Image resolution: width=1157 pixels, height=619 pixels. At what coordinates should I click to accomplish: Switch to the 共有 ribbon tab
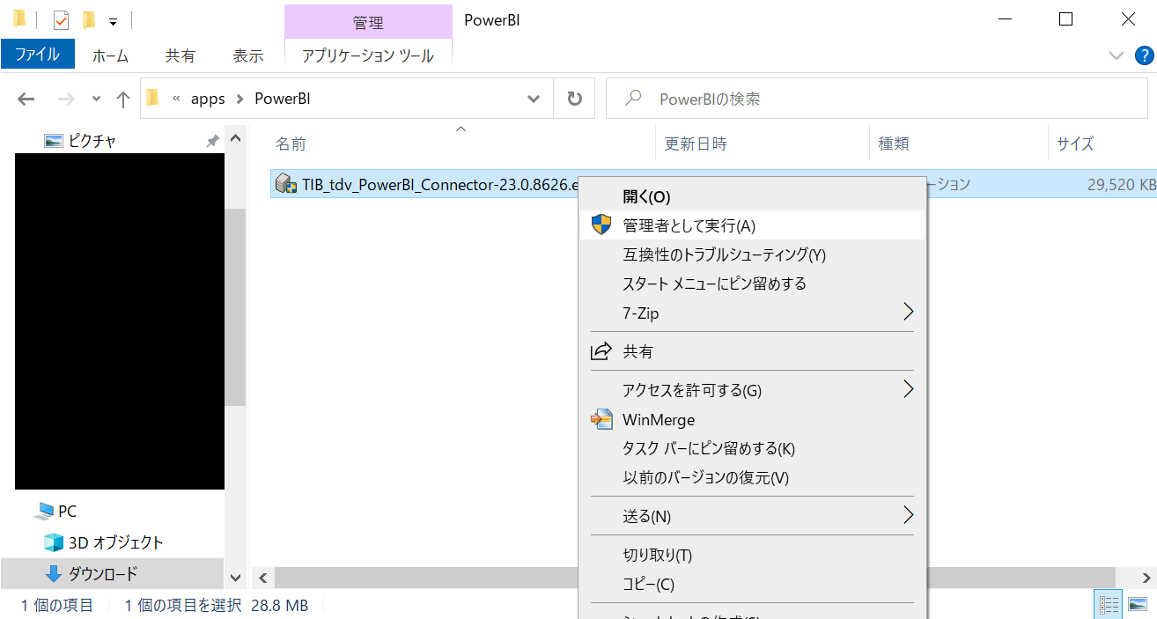181,55
